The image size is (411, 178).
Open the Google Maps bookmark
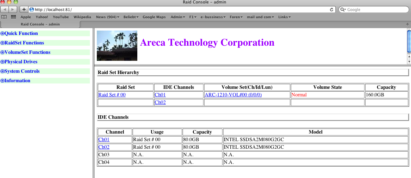click(154, 17)
